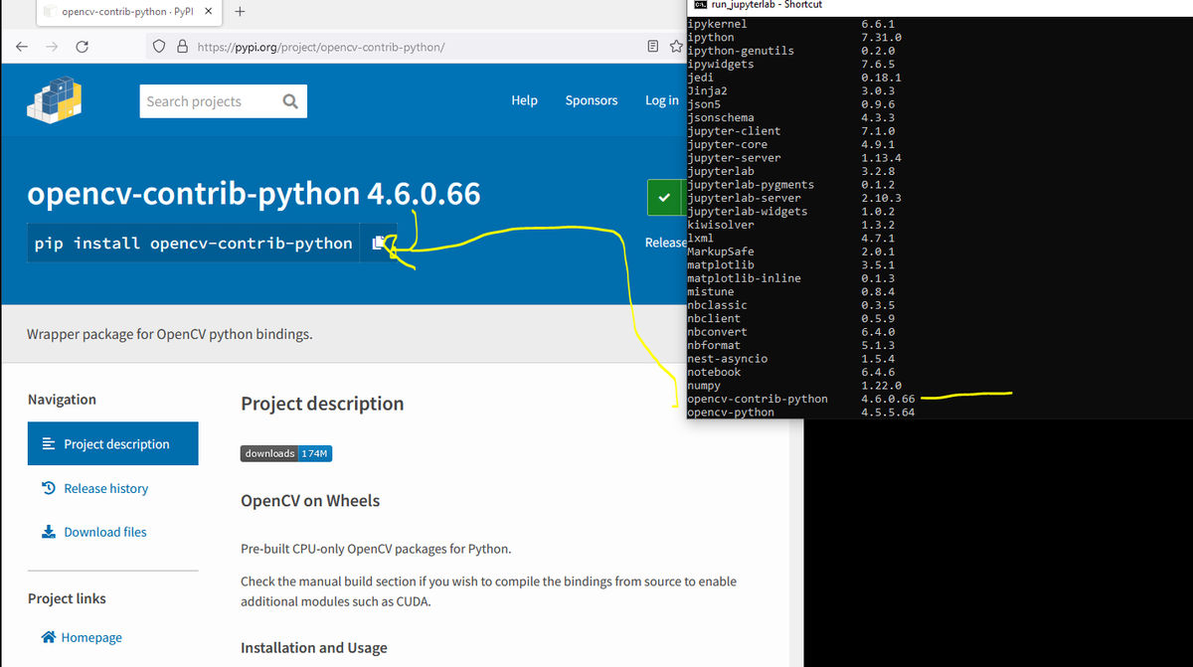Close the opencv-contrib-python tab
Screen dimensions: 1193x667
coord(208,12)
